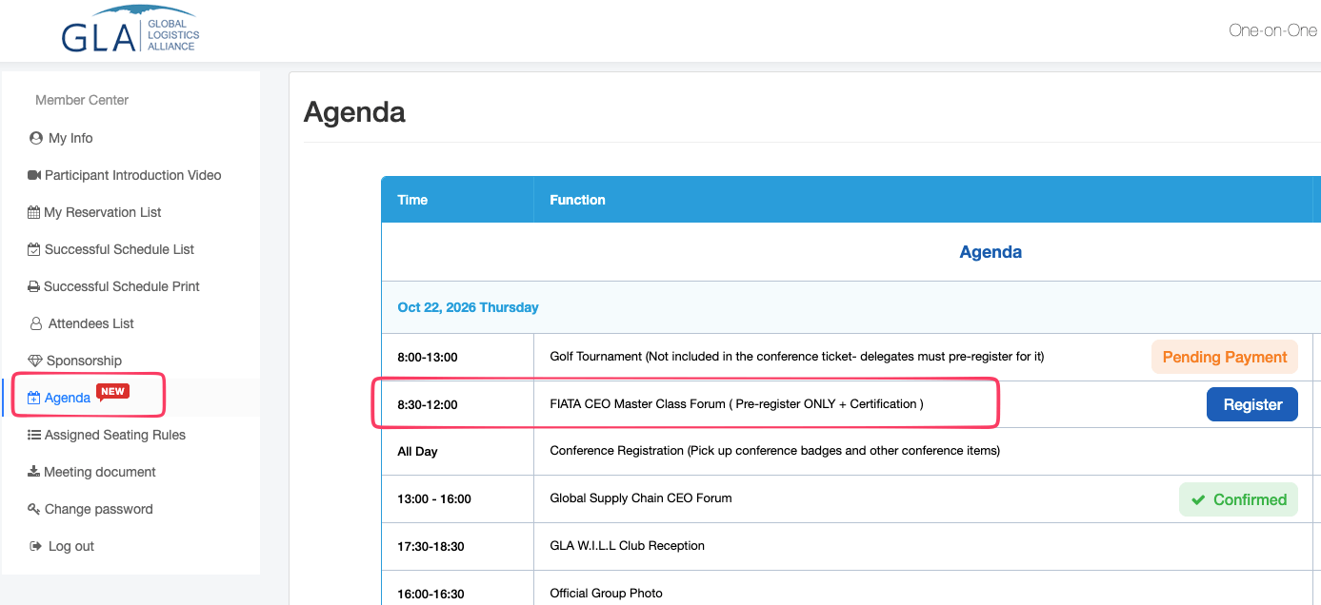Image resolution: width=1321 pixels, height=605 pixels.
Task: Click the video camera icon beside Participant Introduction Video
Action: 34,175
